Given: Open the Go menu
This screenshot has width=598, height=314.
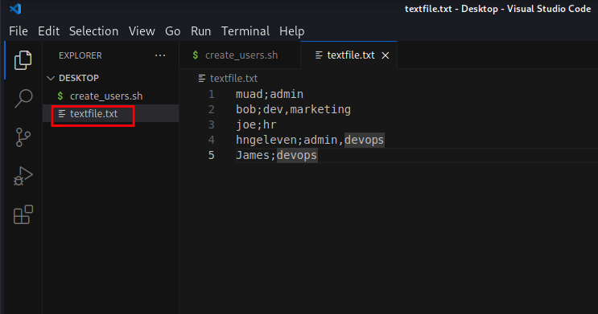Looking at the screenshot, I should [172, 31].
